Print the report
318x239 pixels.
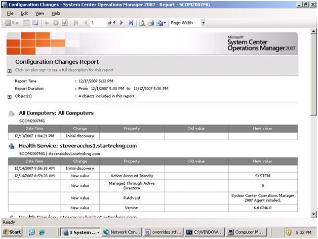pyautogui.click(x=151, y=23)
